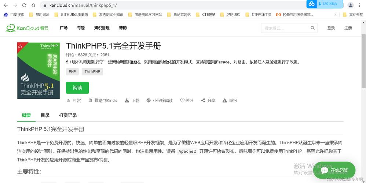The image size is (366, 183).
Task: Click the search magnifier icon
Action: [312, 28]
